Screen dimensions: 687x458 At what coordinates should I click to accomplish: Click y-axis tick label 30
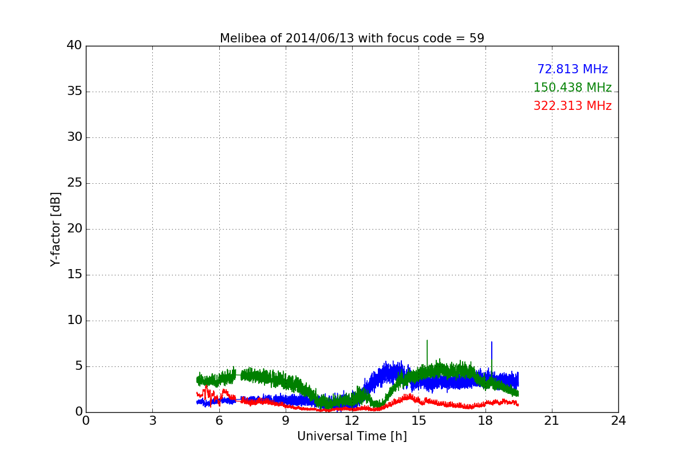tap(74, 137)
